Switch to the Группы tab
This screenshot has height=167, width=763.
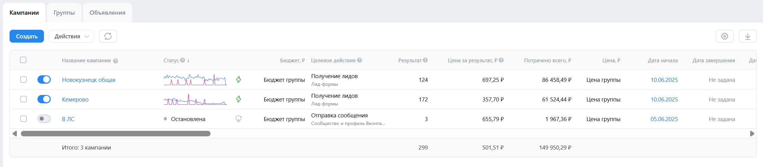pyautogui.click(x=64, y=13)
